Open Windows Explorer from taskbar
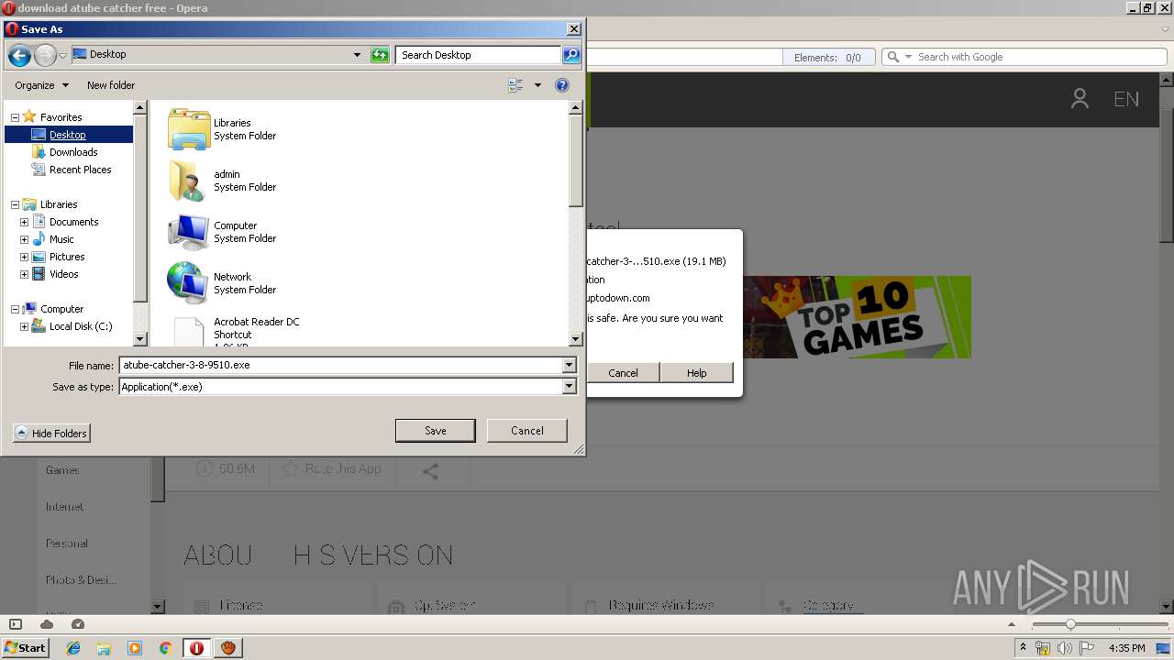The height and width of the screenshot is (660, 1174). pyautogui.click(x=104, y=648)
